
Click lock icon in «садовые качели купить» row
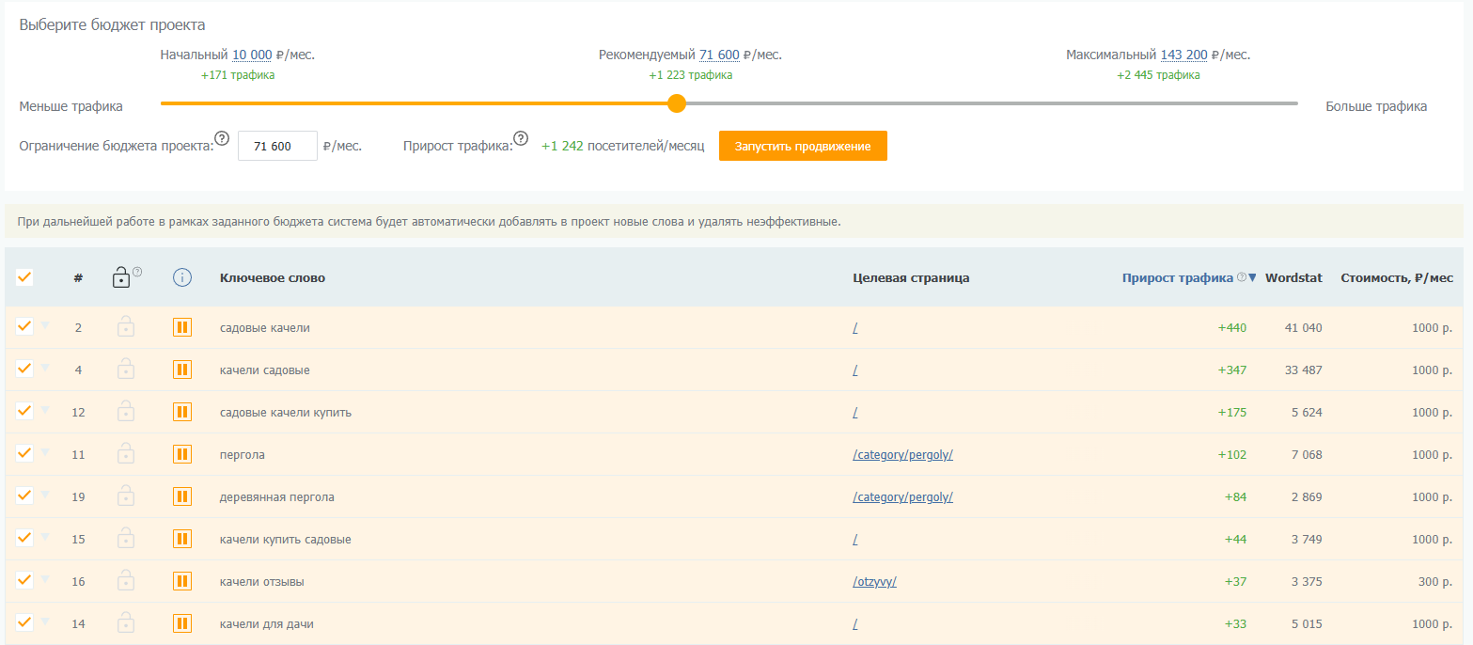tap(125, 412)
